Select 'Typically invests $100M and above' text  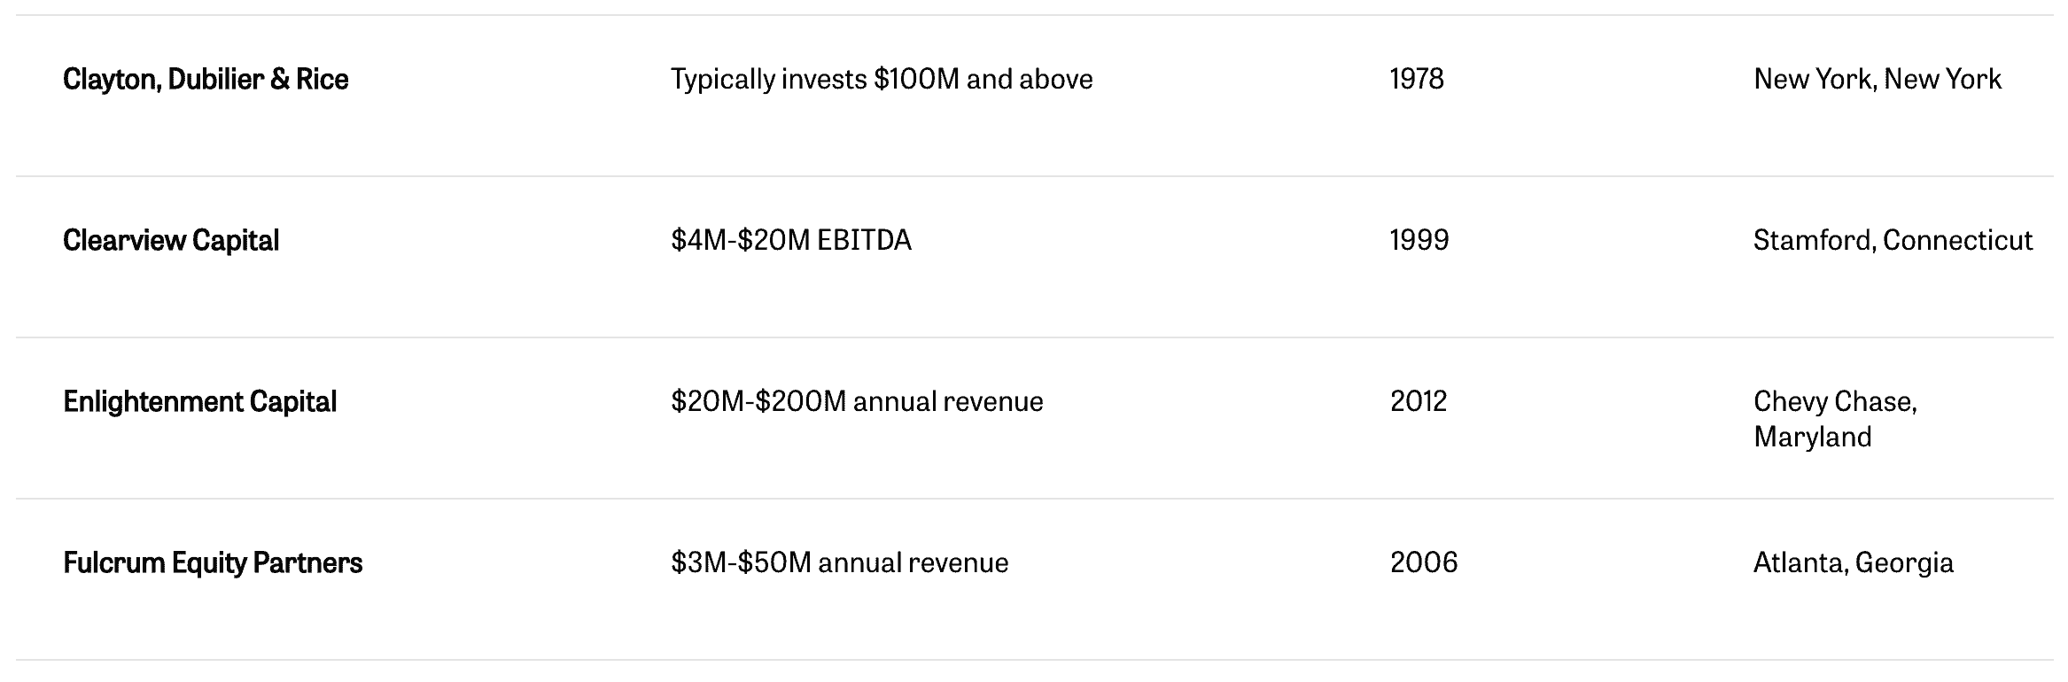[x=882, y=80]
